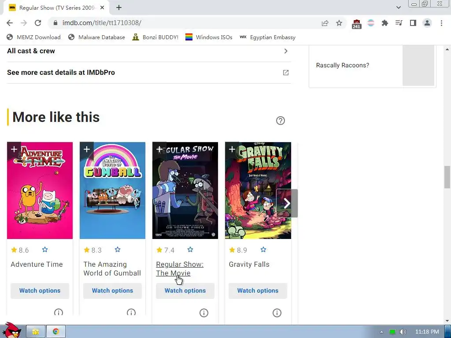
Task: Show info for Amazing World of Gumball
Action: coord(131,312)
